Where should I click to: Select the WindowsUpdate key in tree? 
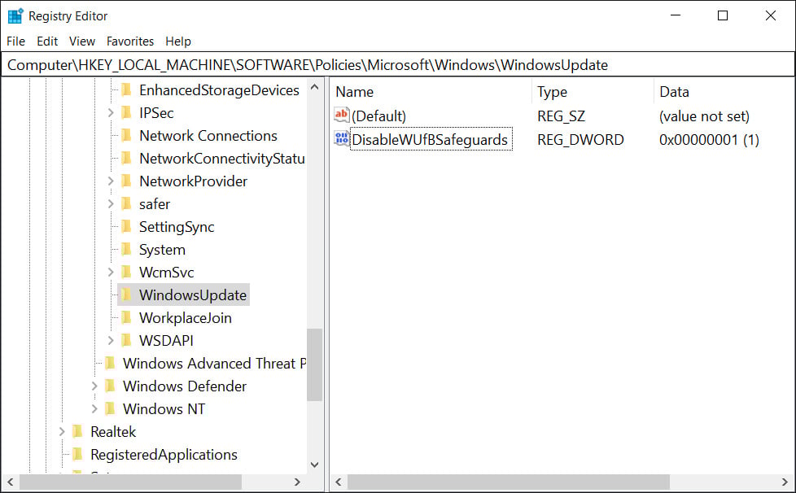click(193, 295)
